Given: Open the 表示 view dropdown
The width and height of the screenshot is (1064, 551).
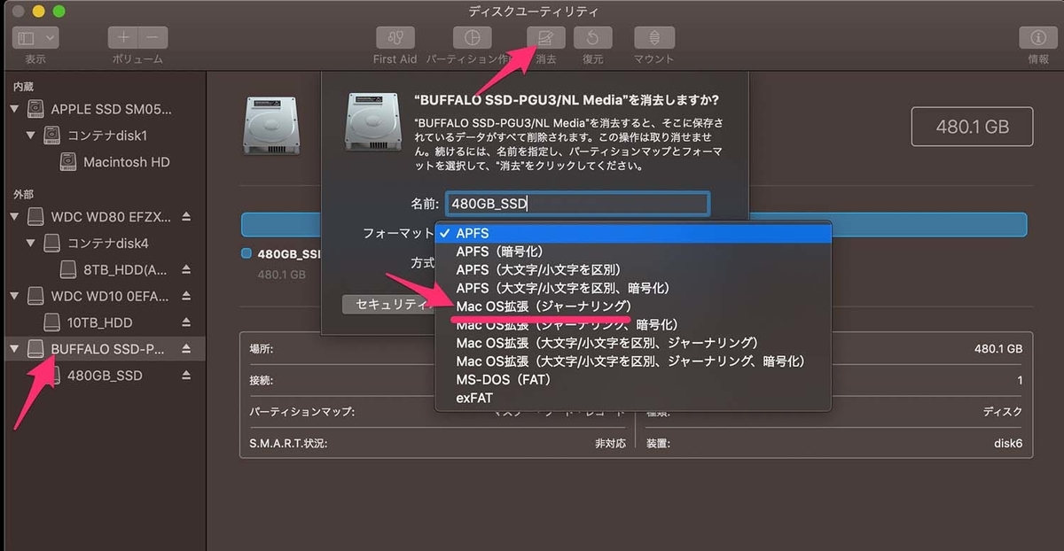Looking at the screenshot, I should (34, 37).
